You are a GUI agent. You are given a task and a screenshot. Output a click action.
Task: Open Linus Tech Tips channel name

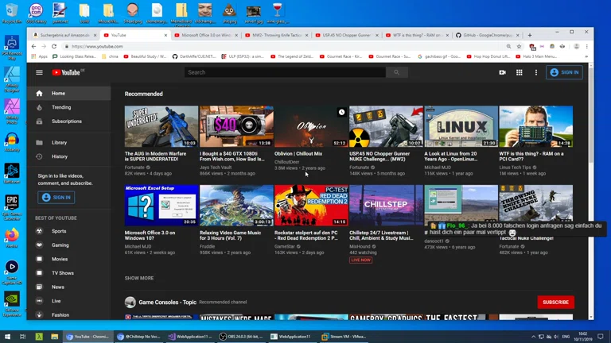coord(515,168)
